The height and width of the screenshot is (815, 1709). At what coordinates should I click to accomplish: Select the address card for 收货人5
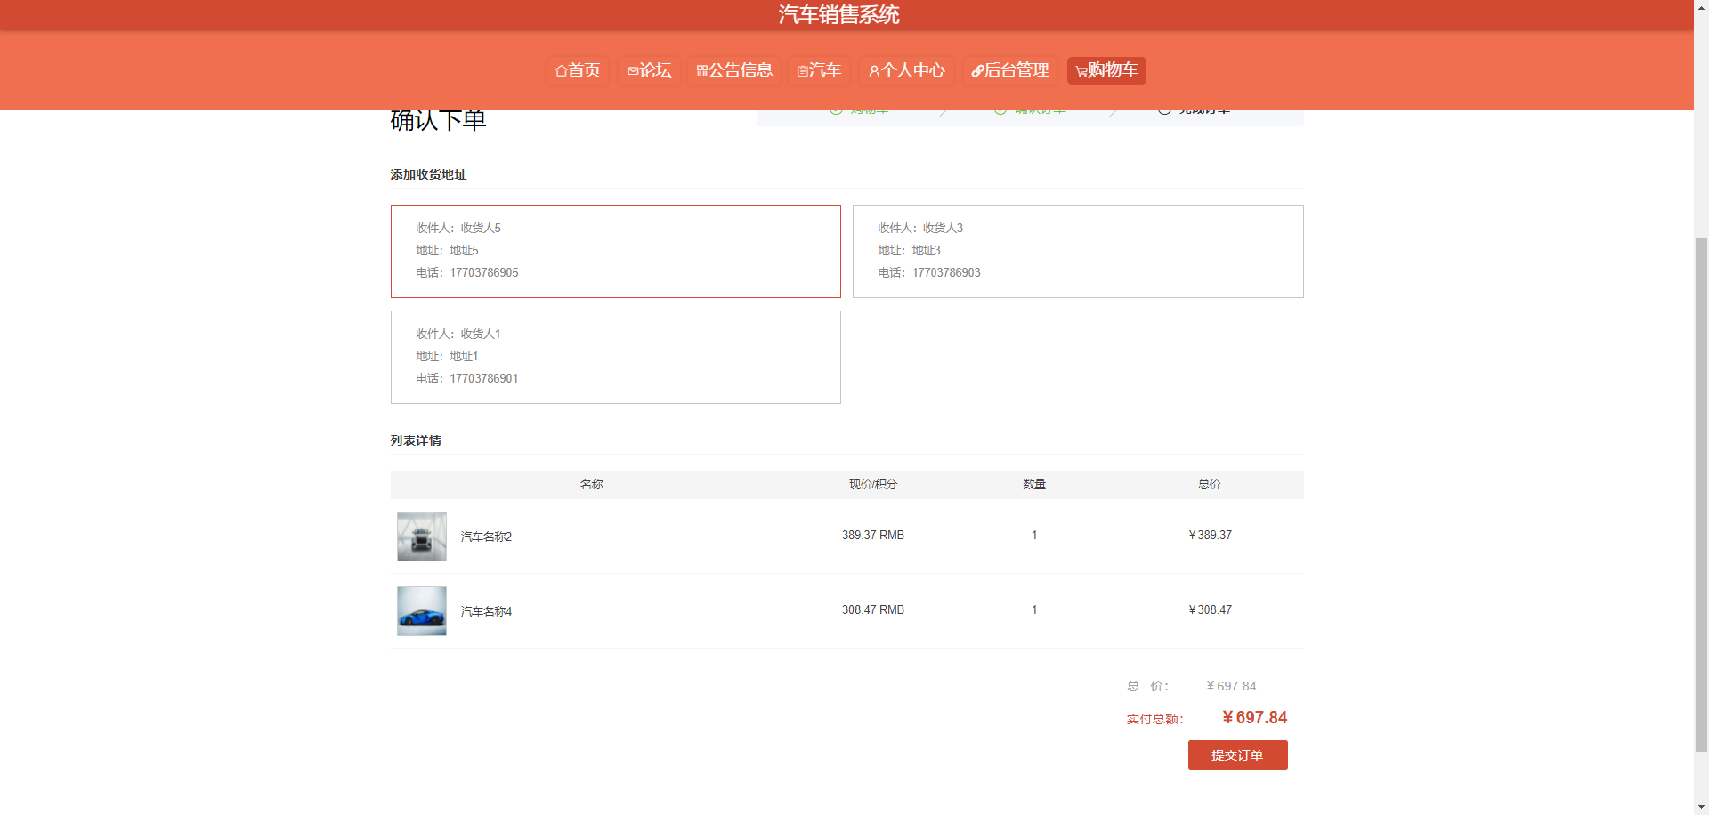pos(615,251)
